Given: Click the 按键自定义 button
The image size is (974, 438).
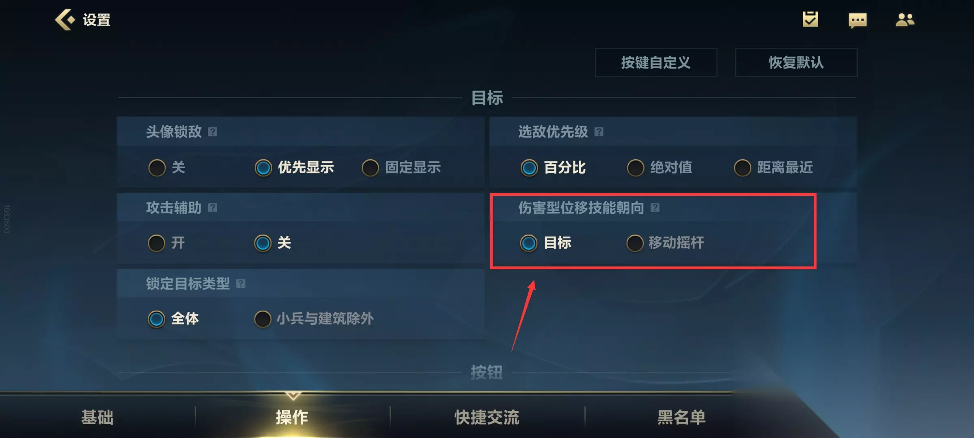Looking at the screenshot, I should (x=656, y=62).
